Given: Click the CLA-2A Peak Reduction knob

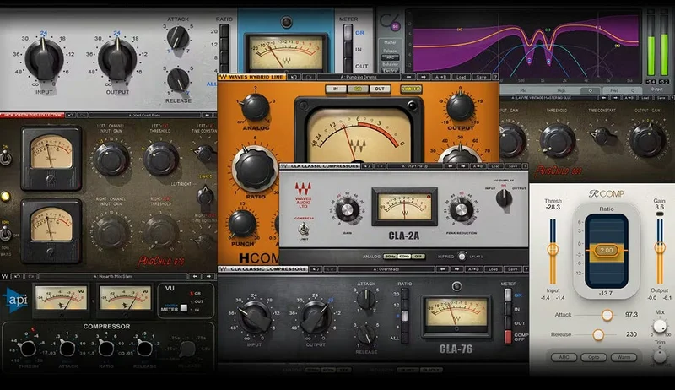Looking at the screenshot, I should coord(461,209).
